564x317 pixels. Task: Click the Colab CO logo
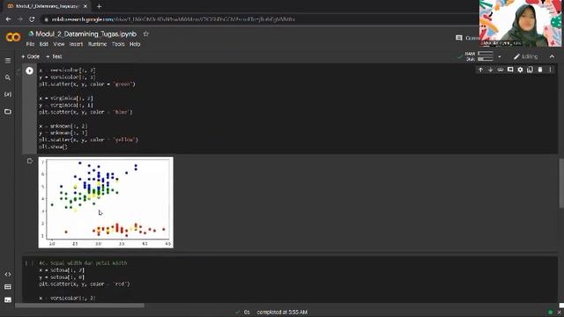tap(13, 37)
